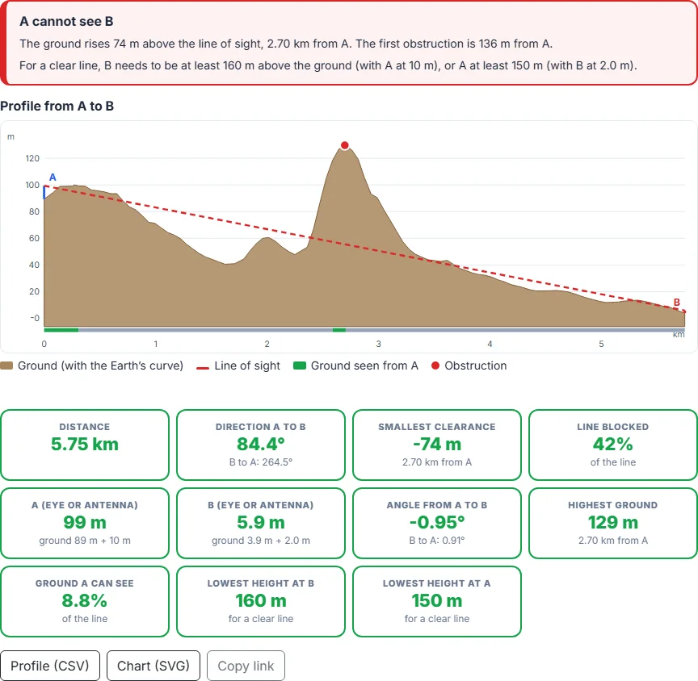698x681 pixels.
Task: Click the 'Ground seen from A' legend label
Action: click(x=364, y=366)
